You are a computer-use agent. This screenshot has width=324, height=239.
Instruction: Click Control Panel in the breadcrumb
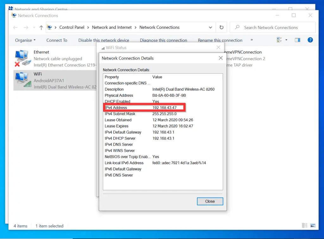click(x=72, y=28)
